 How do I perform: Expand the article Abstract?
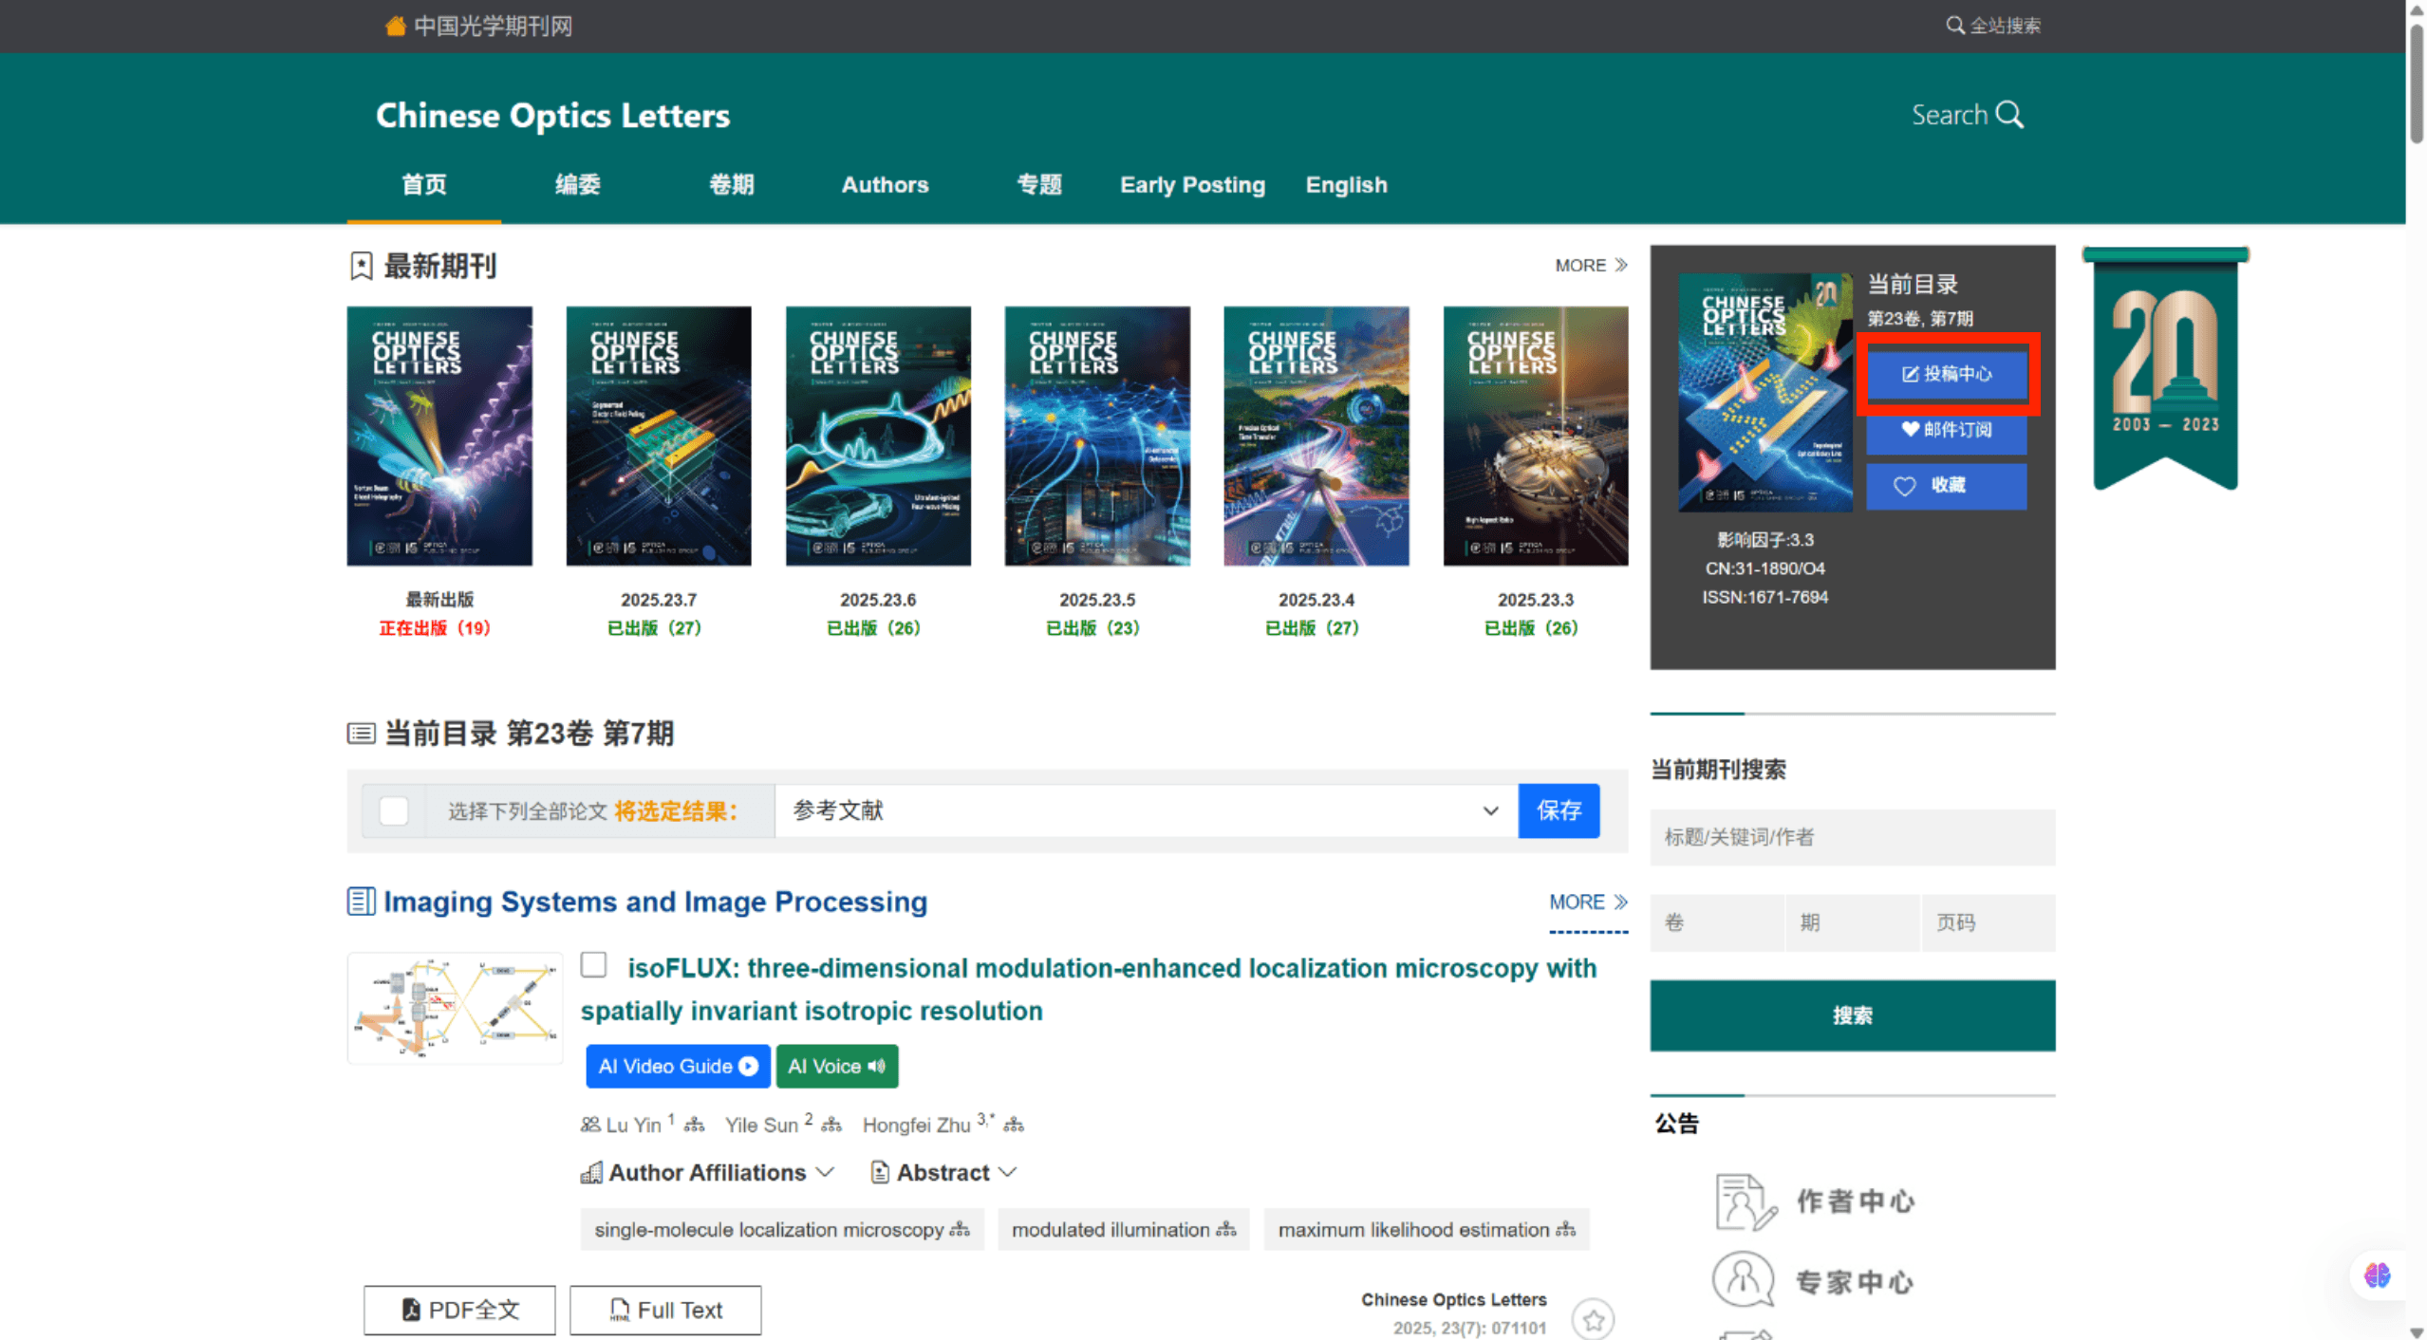tap(943, 1172)
